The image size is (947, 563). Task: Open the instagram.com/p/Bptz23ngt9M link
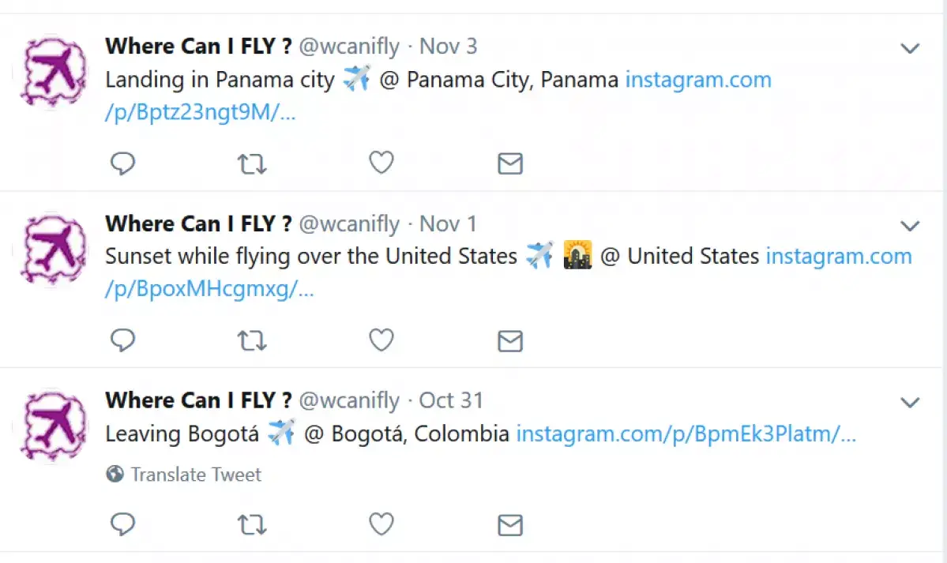[438, 96]
